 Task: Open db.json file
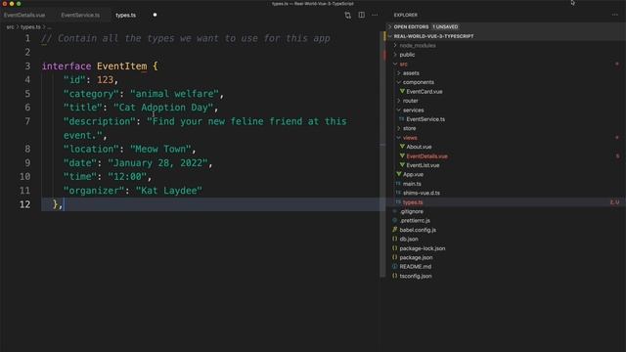pyautogui.click(x=409, y=239)
